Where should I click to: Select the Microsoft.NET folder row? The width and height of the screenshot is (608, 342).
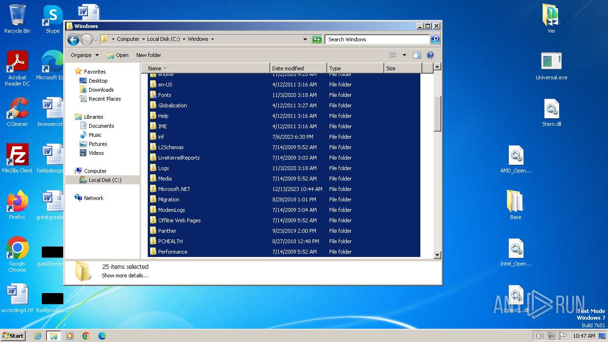coord(284,189)
